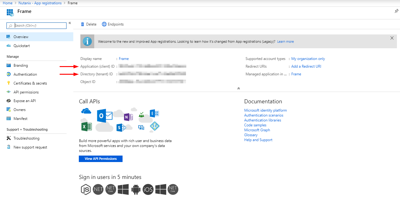Click Add a Redirect URI

click(x=306, y=66)
